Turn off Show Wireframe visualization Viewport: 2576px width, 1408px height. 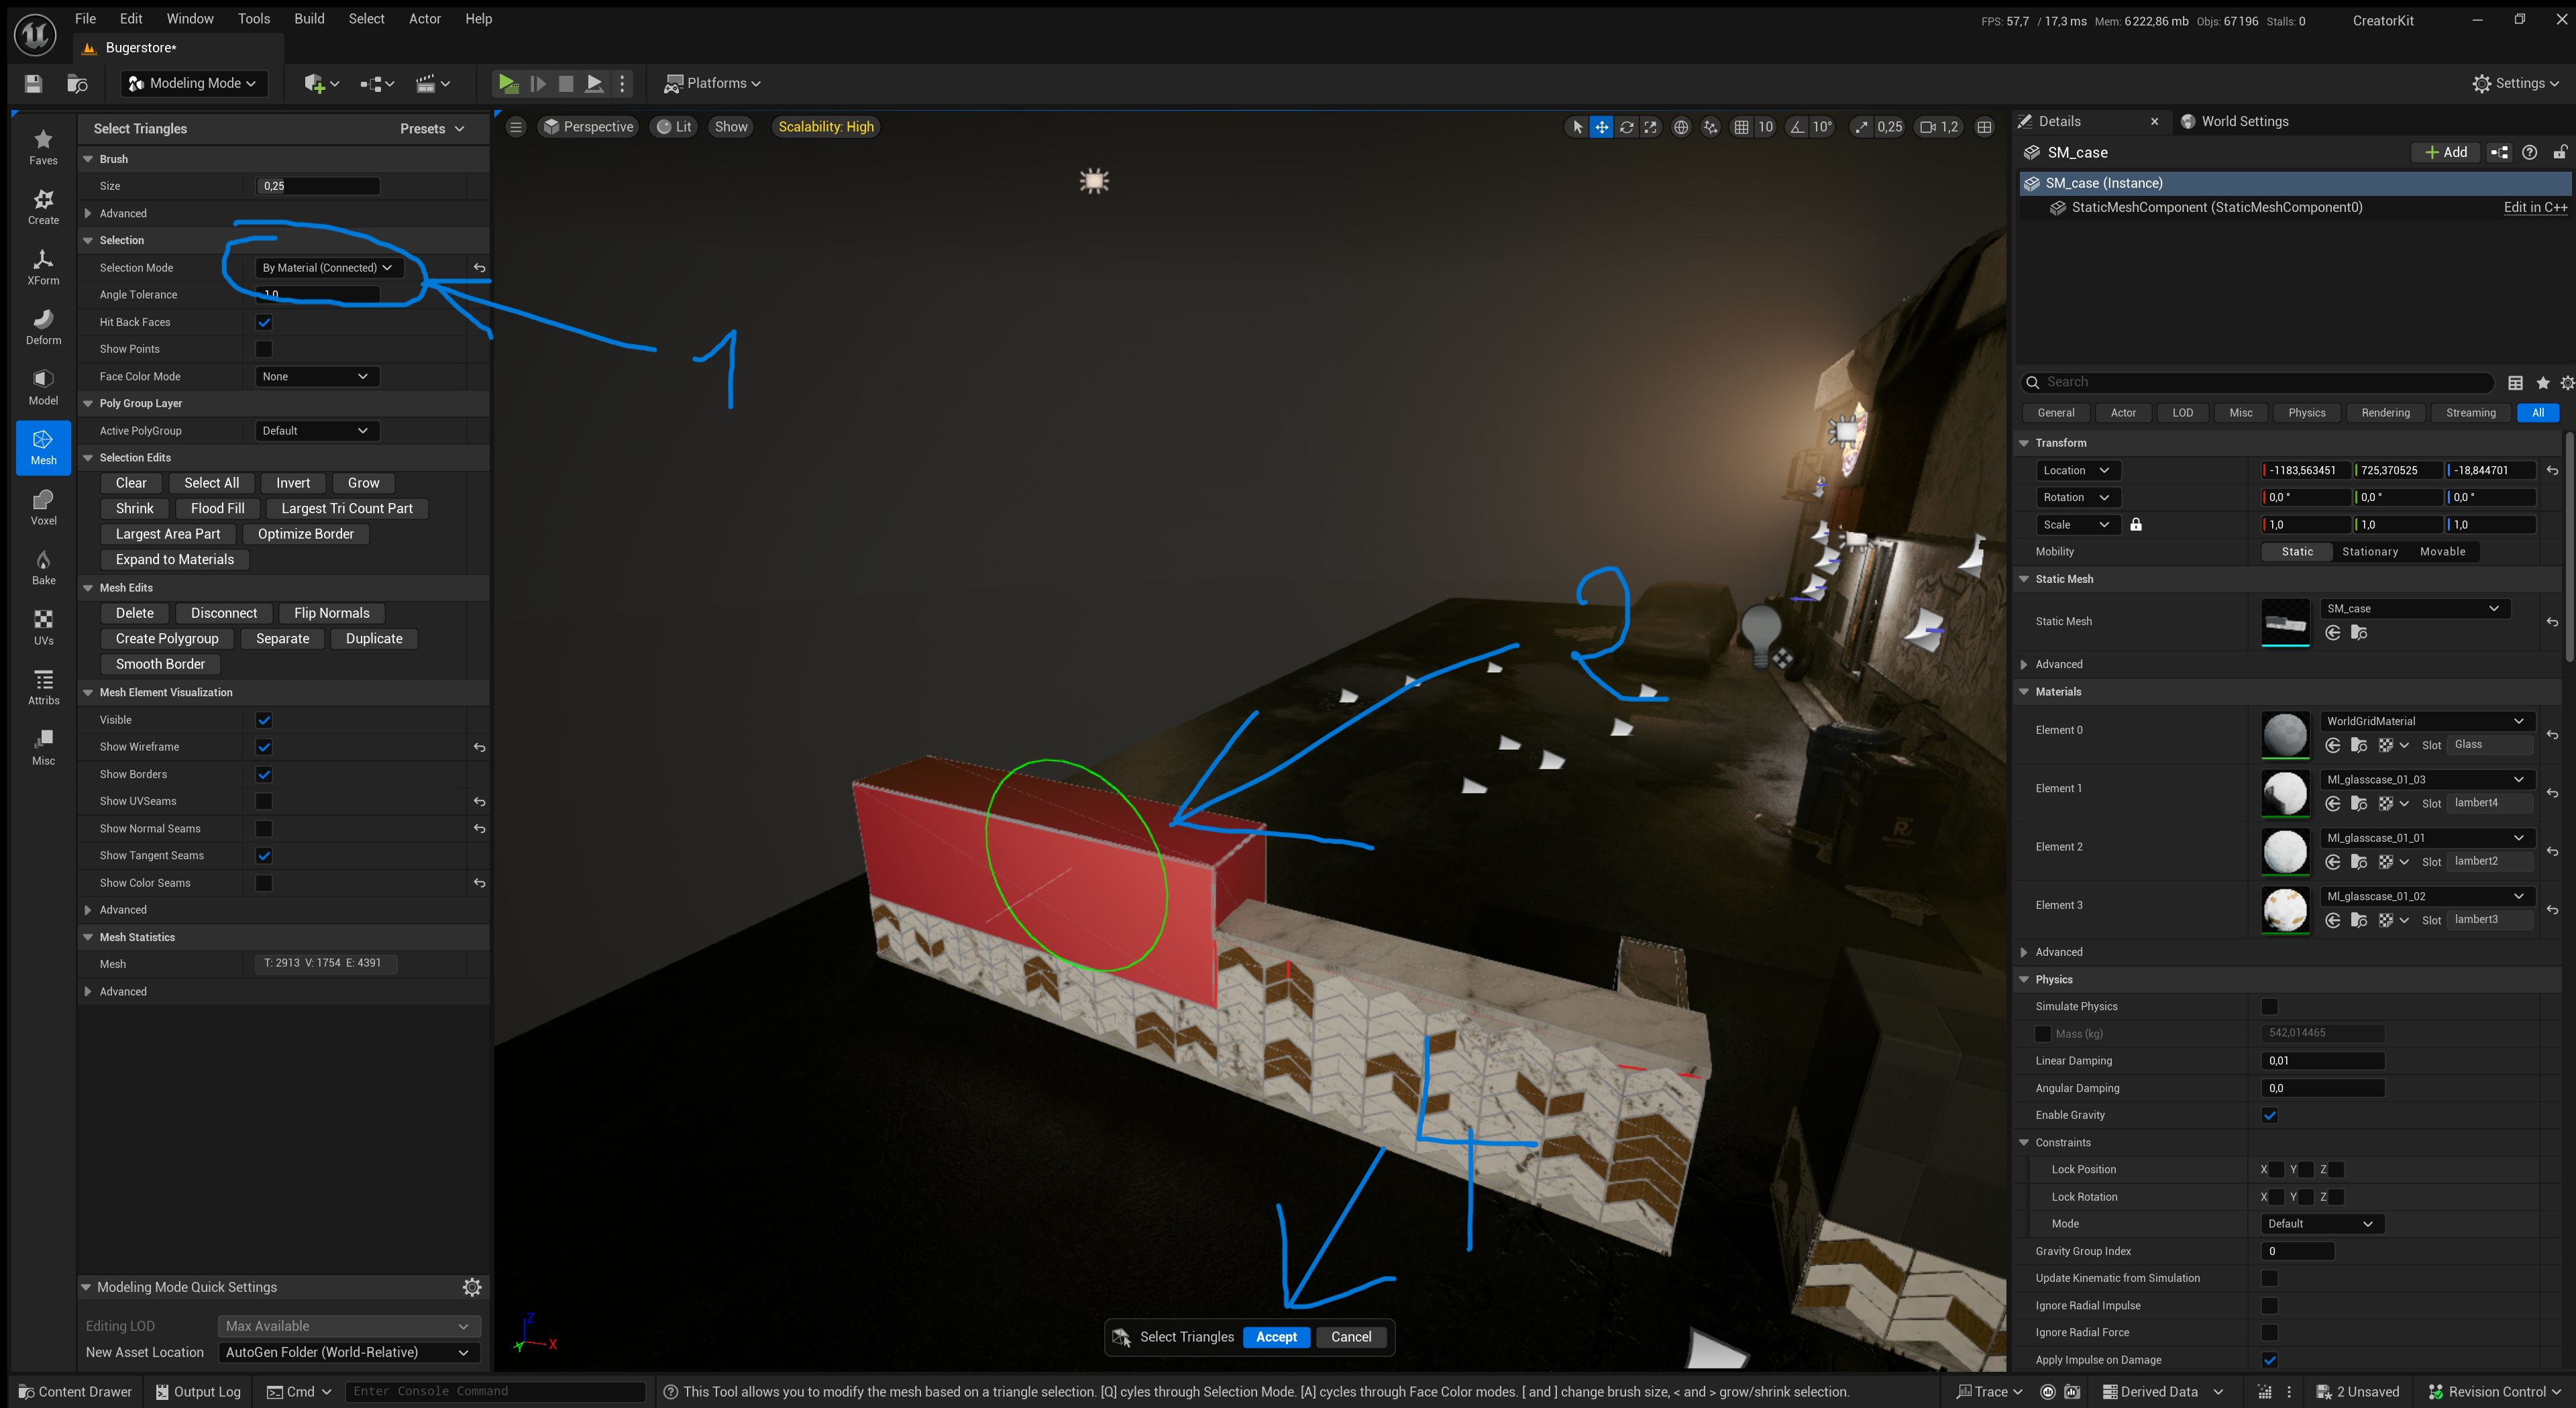264,747
